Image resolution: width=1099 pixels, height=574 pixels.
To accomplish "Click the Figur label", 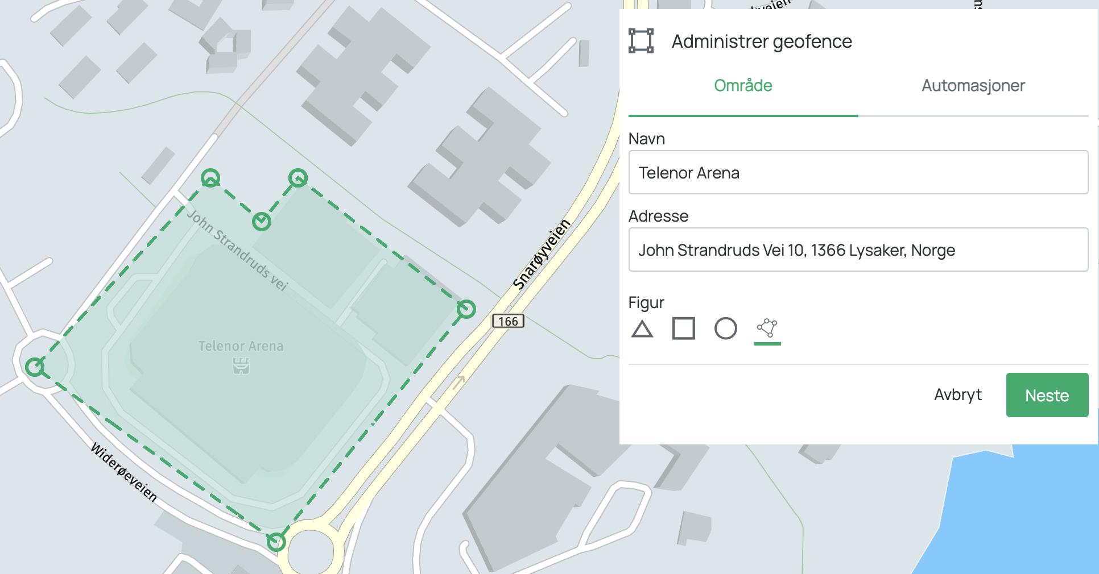I will (646, 302).
